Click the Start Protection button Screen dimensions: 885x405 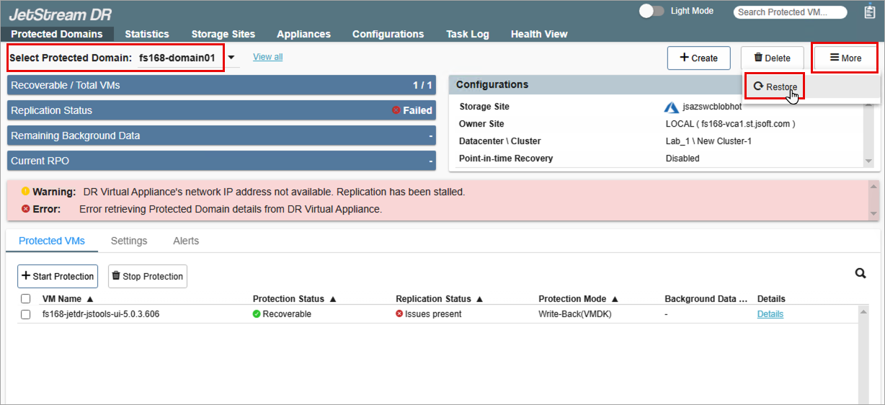58,276
